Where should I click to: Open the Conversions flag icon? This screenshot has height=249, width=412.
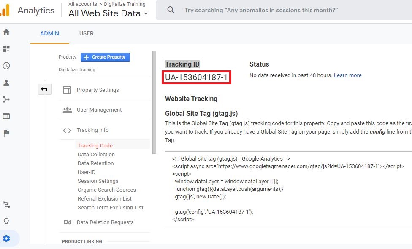point(6,133)
